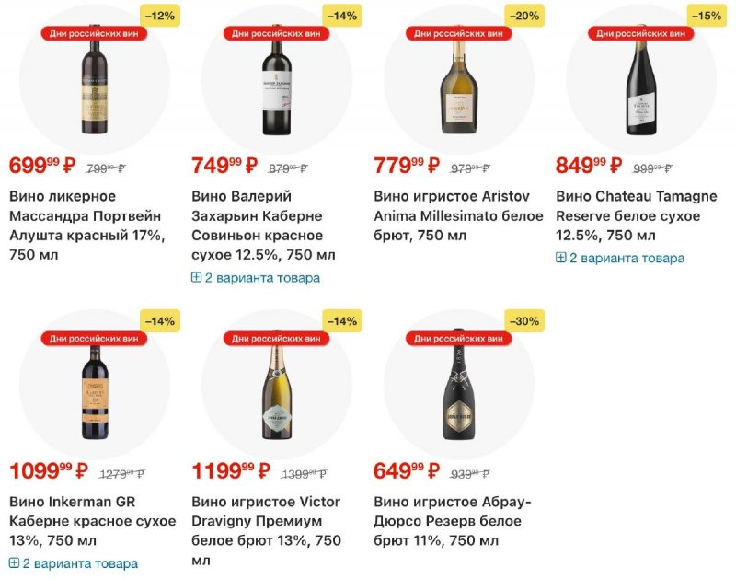Screen dimensions: 736x579
Task: Open the Aristov Anima Millesimato bottle image
Action: (458, 92)
